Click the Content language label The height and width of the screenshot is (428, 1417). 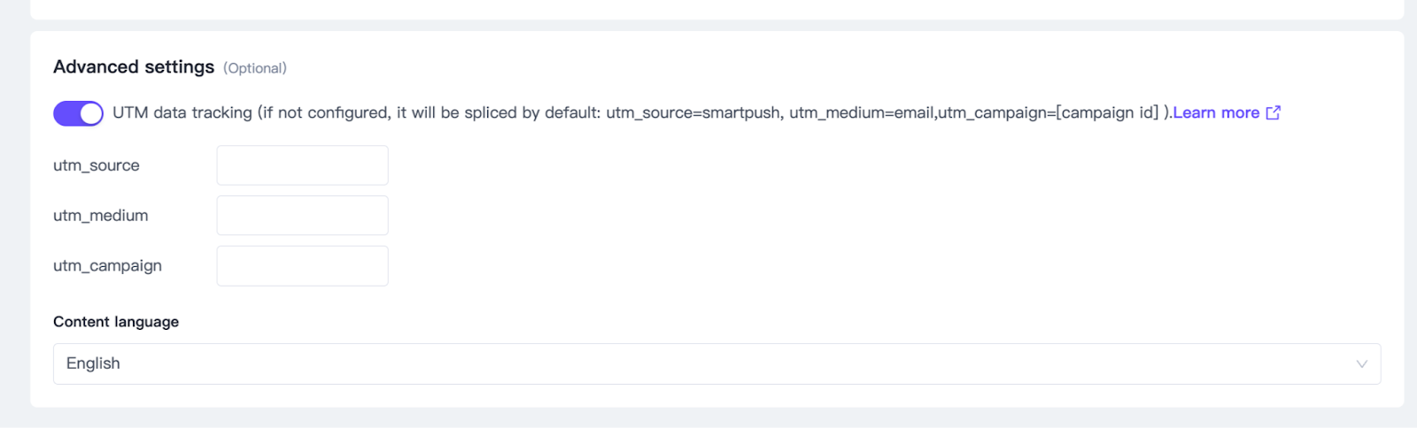(116, 322)
